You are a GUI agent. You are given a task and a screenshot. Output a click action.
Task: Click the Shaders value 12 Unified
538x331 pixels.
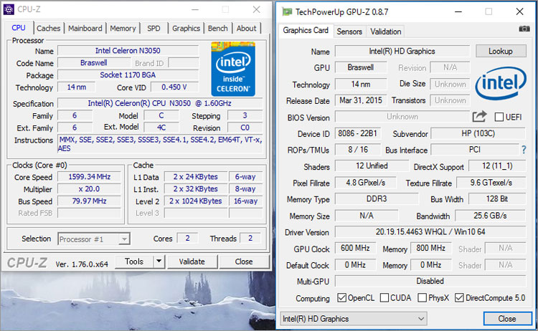coord(372,165)
